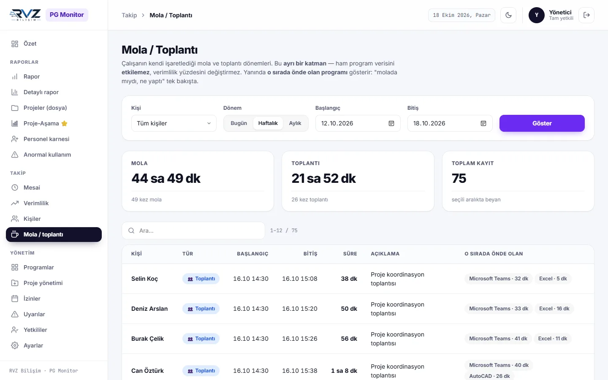Click the Anormal kullanım warning icon
608x380 pixels.
[x=15, y=155]
